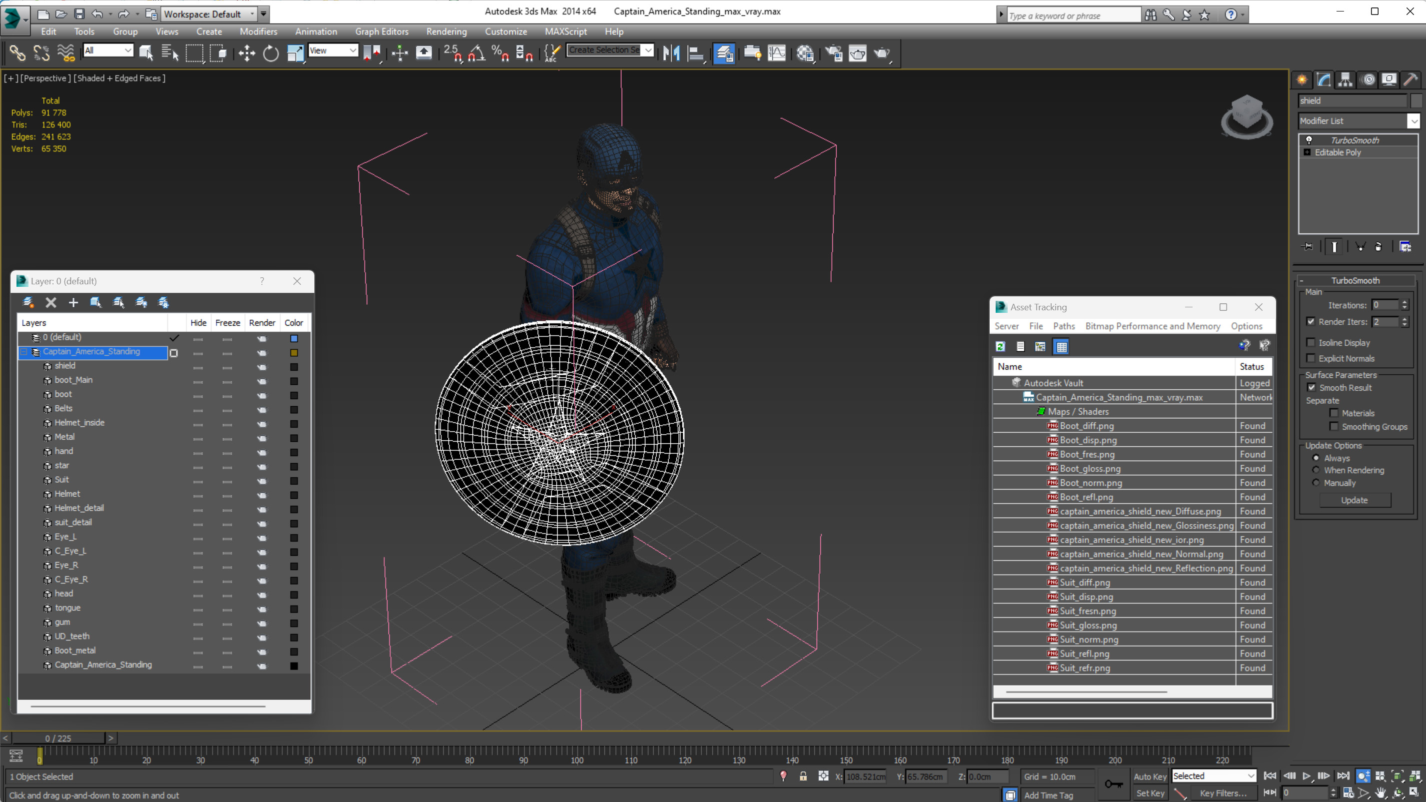Viewport: 1426px width, 802px height.
Task: Create new layer in Layer dialog
Action: point(28,302)
